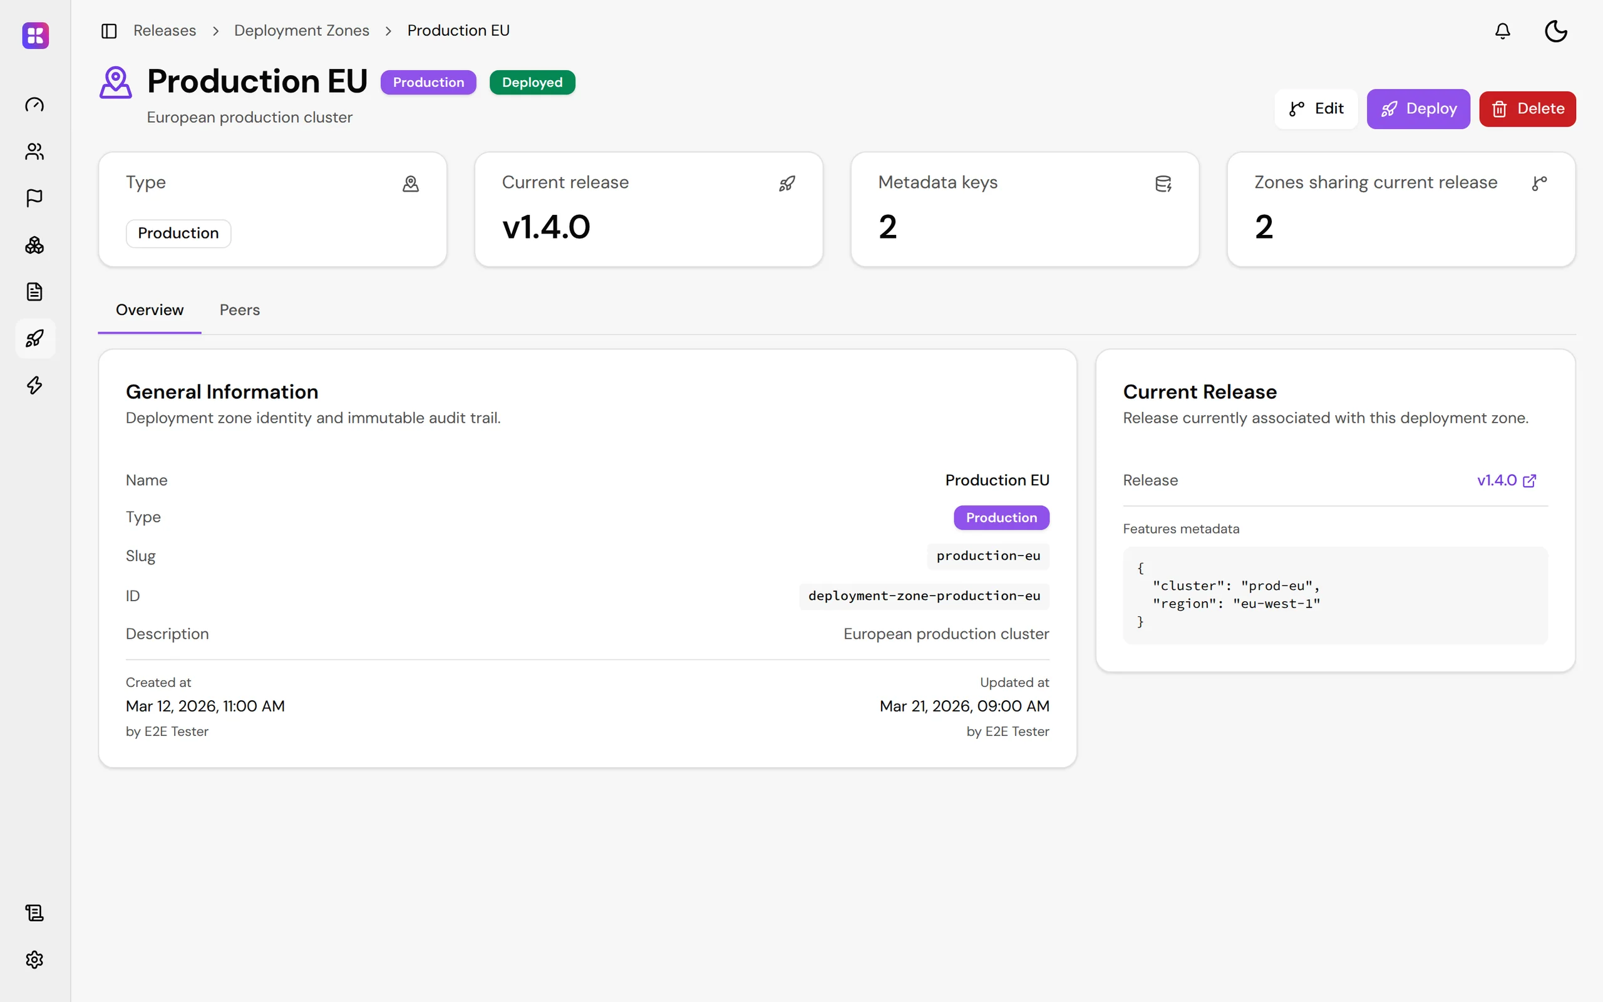This screenshot has height=1002, width=1603.
Task: Open the lightning bolt icon in sidebar
Action: [34, 385]
